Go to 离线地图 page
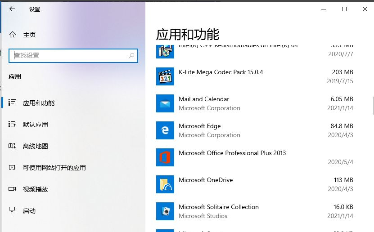 [35, 146]
